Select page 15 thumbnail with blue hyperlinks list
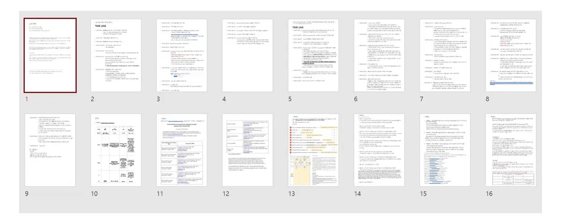 click(446, 150)
